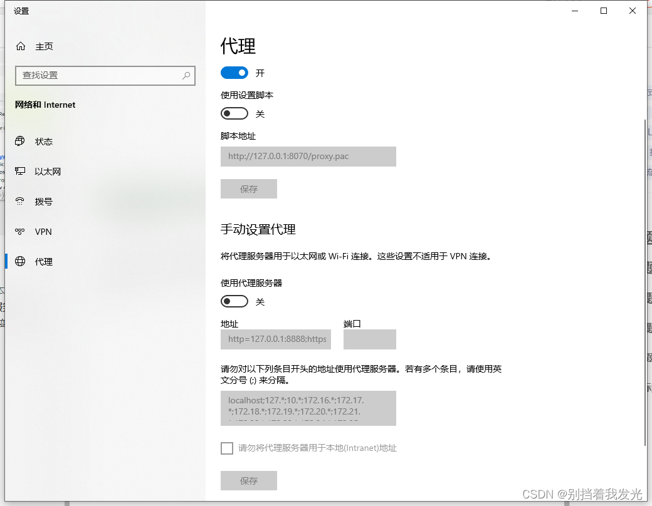The image size is (652, 506).
Task: Click the proxy exceptions list textbox
Action: 308,408
